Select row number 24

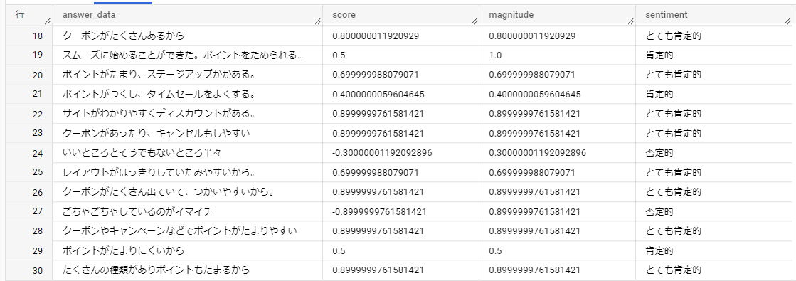coord(38,152)
